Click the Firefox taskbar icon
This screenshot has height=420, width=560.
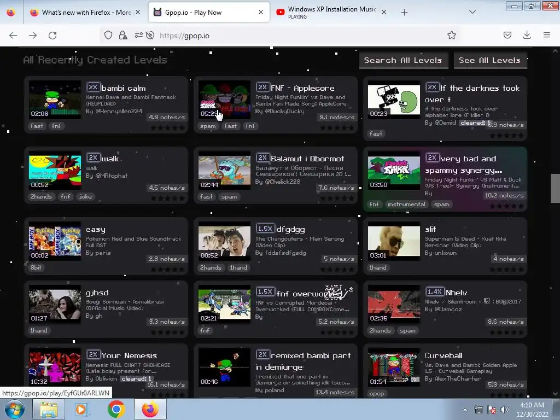(150, 409)
